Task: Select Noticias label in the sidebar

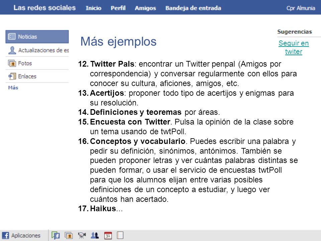Action: [27, 37]
